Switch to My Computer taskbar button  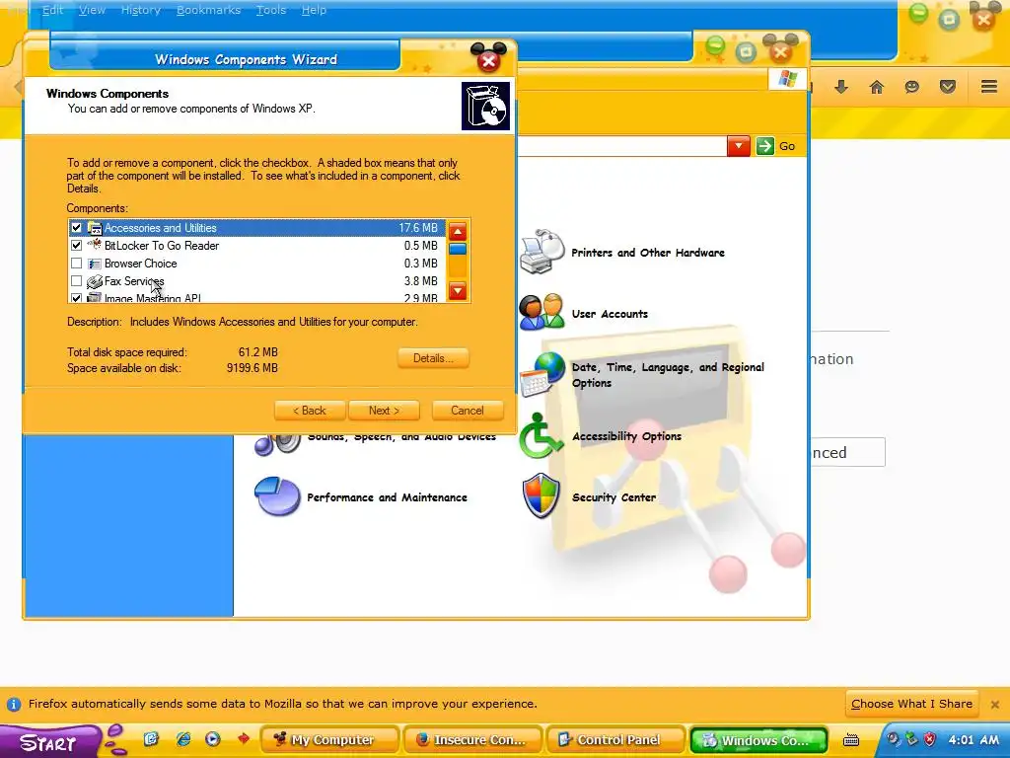pos(329,740)
